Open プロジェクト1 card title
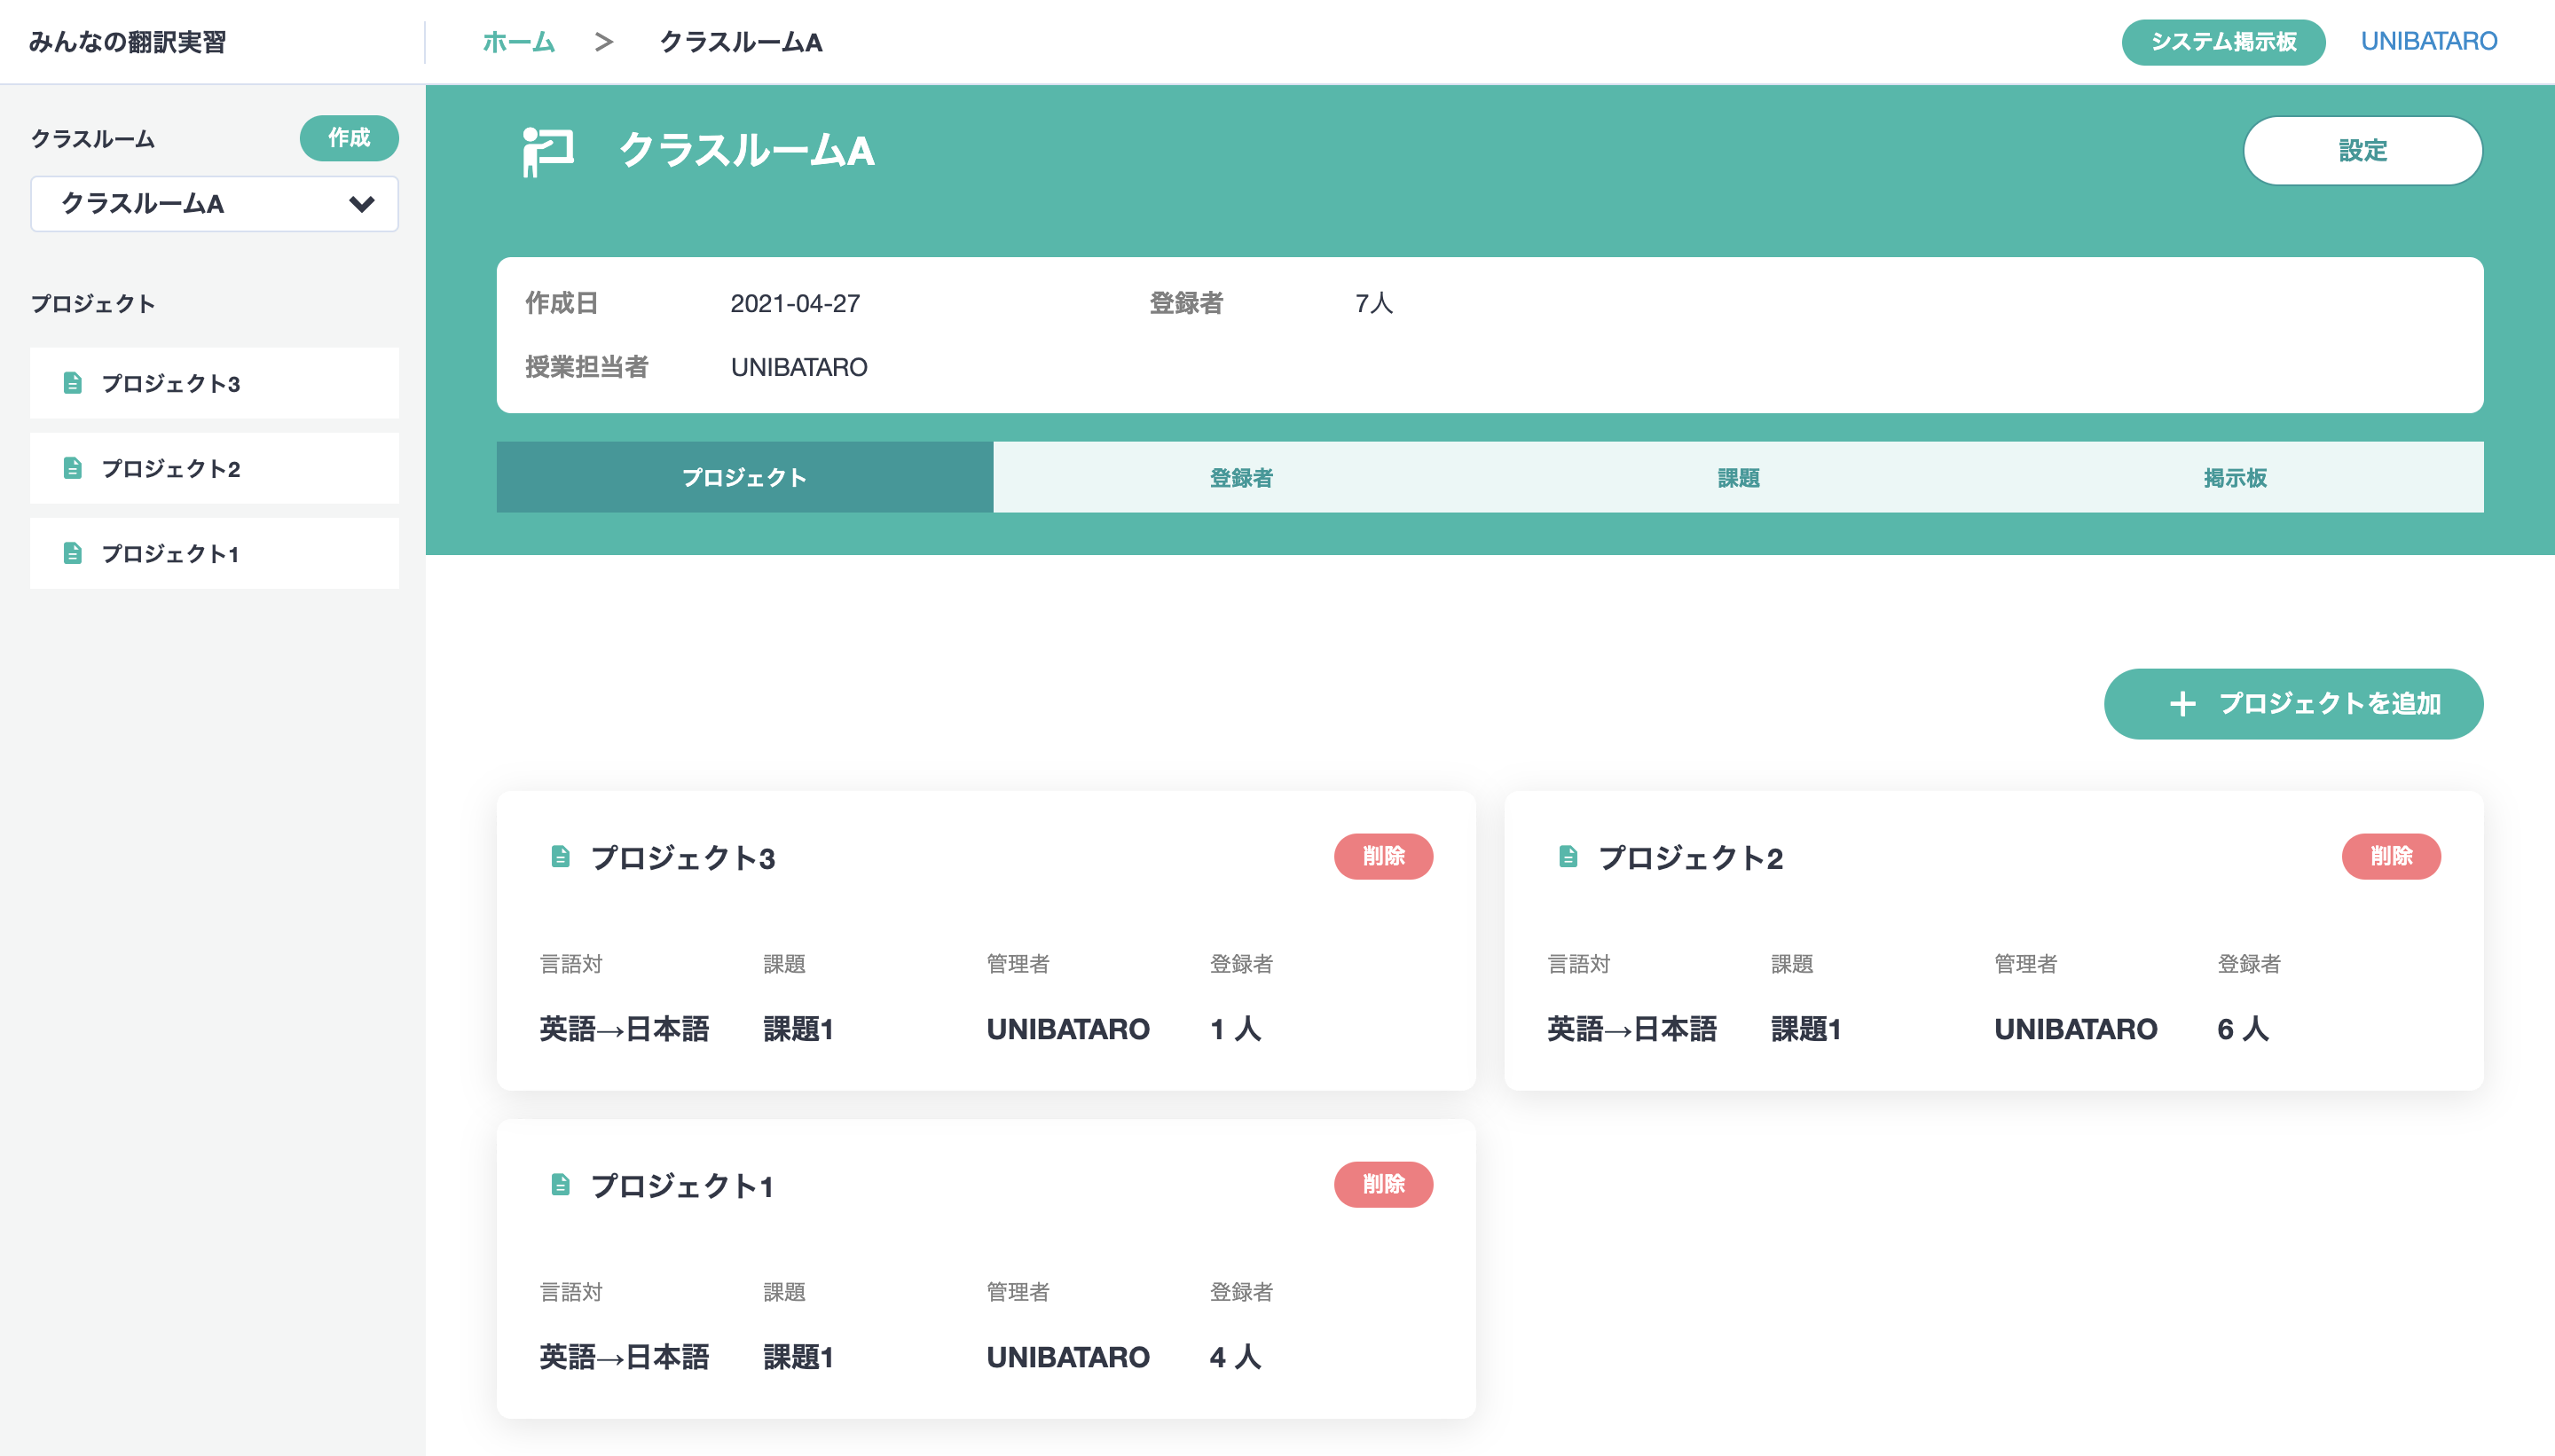This screenshot has width=2555, height=1456. pos(682,1186)
